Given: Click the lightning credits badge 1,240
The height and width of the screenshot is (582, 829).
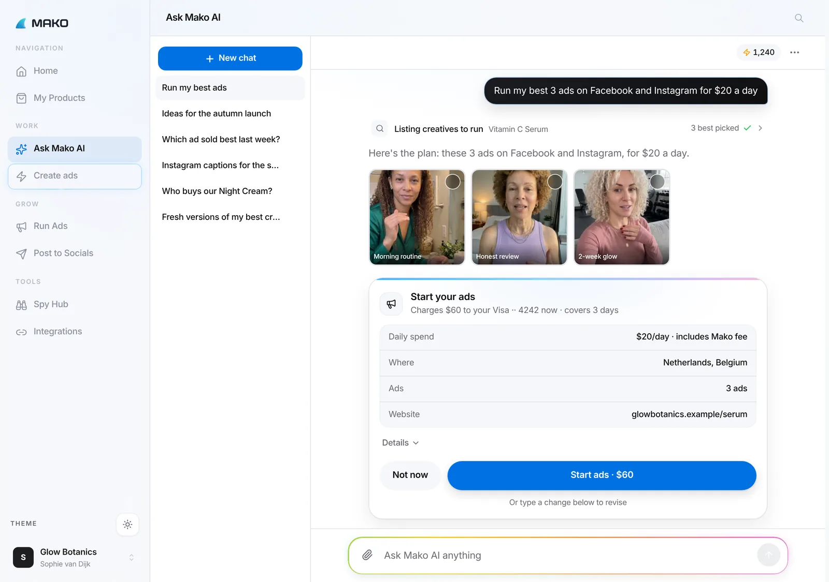Looking at the screenshot, I should [759, 52].
